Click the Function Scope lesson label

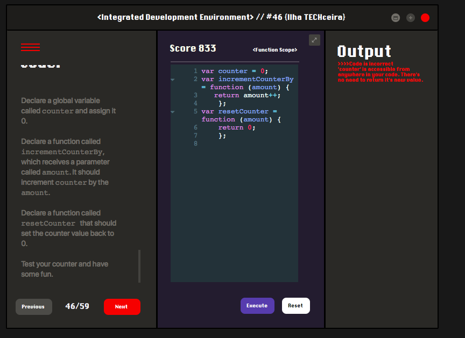pyautogui.click(x=274, y=50)
